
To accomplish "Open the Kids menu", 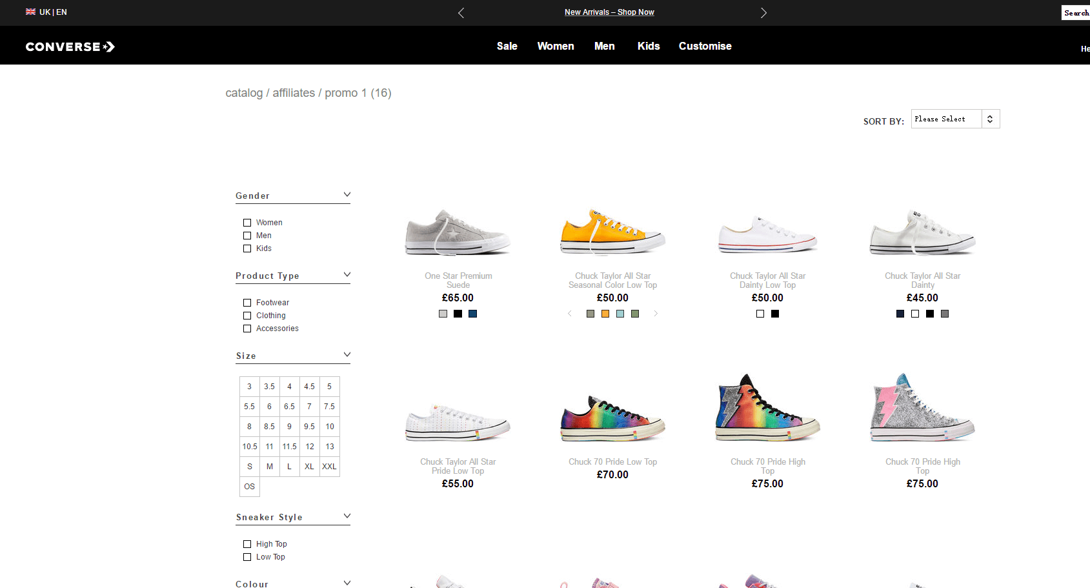I will click(649, 46).
